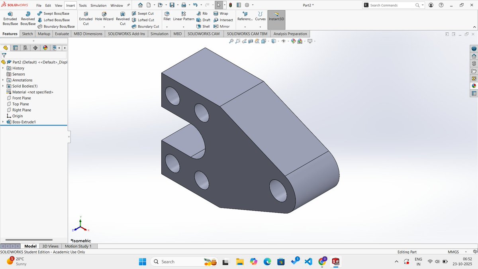The height and width of the screenshot is (269, 478).
Task: Choose Swept Boss/Base command
Action: click(53, 14)
